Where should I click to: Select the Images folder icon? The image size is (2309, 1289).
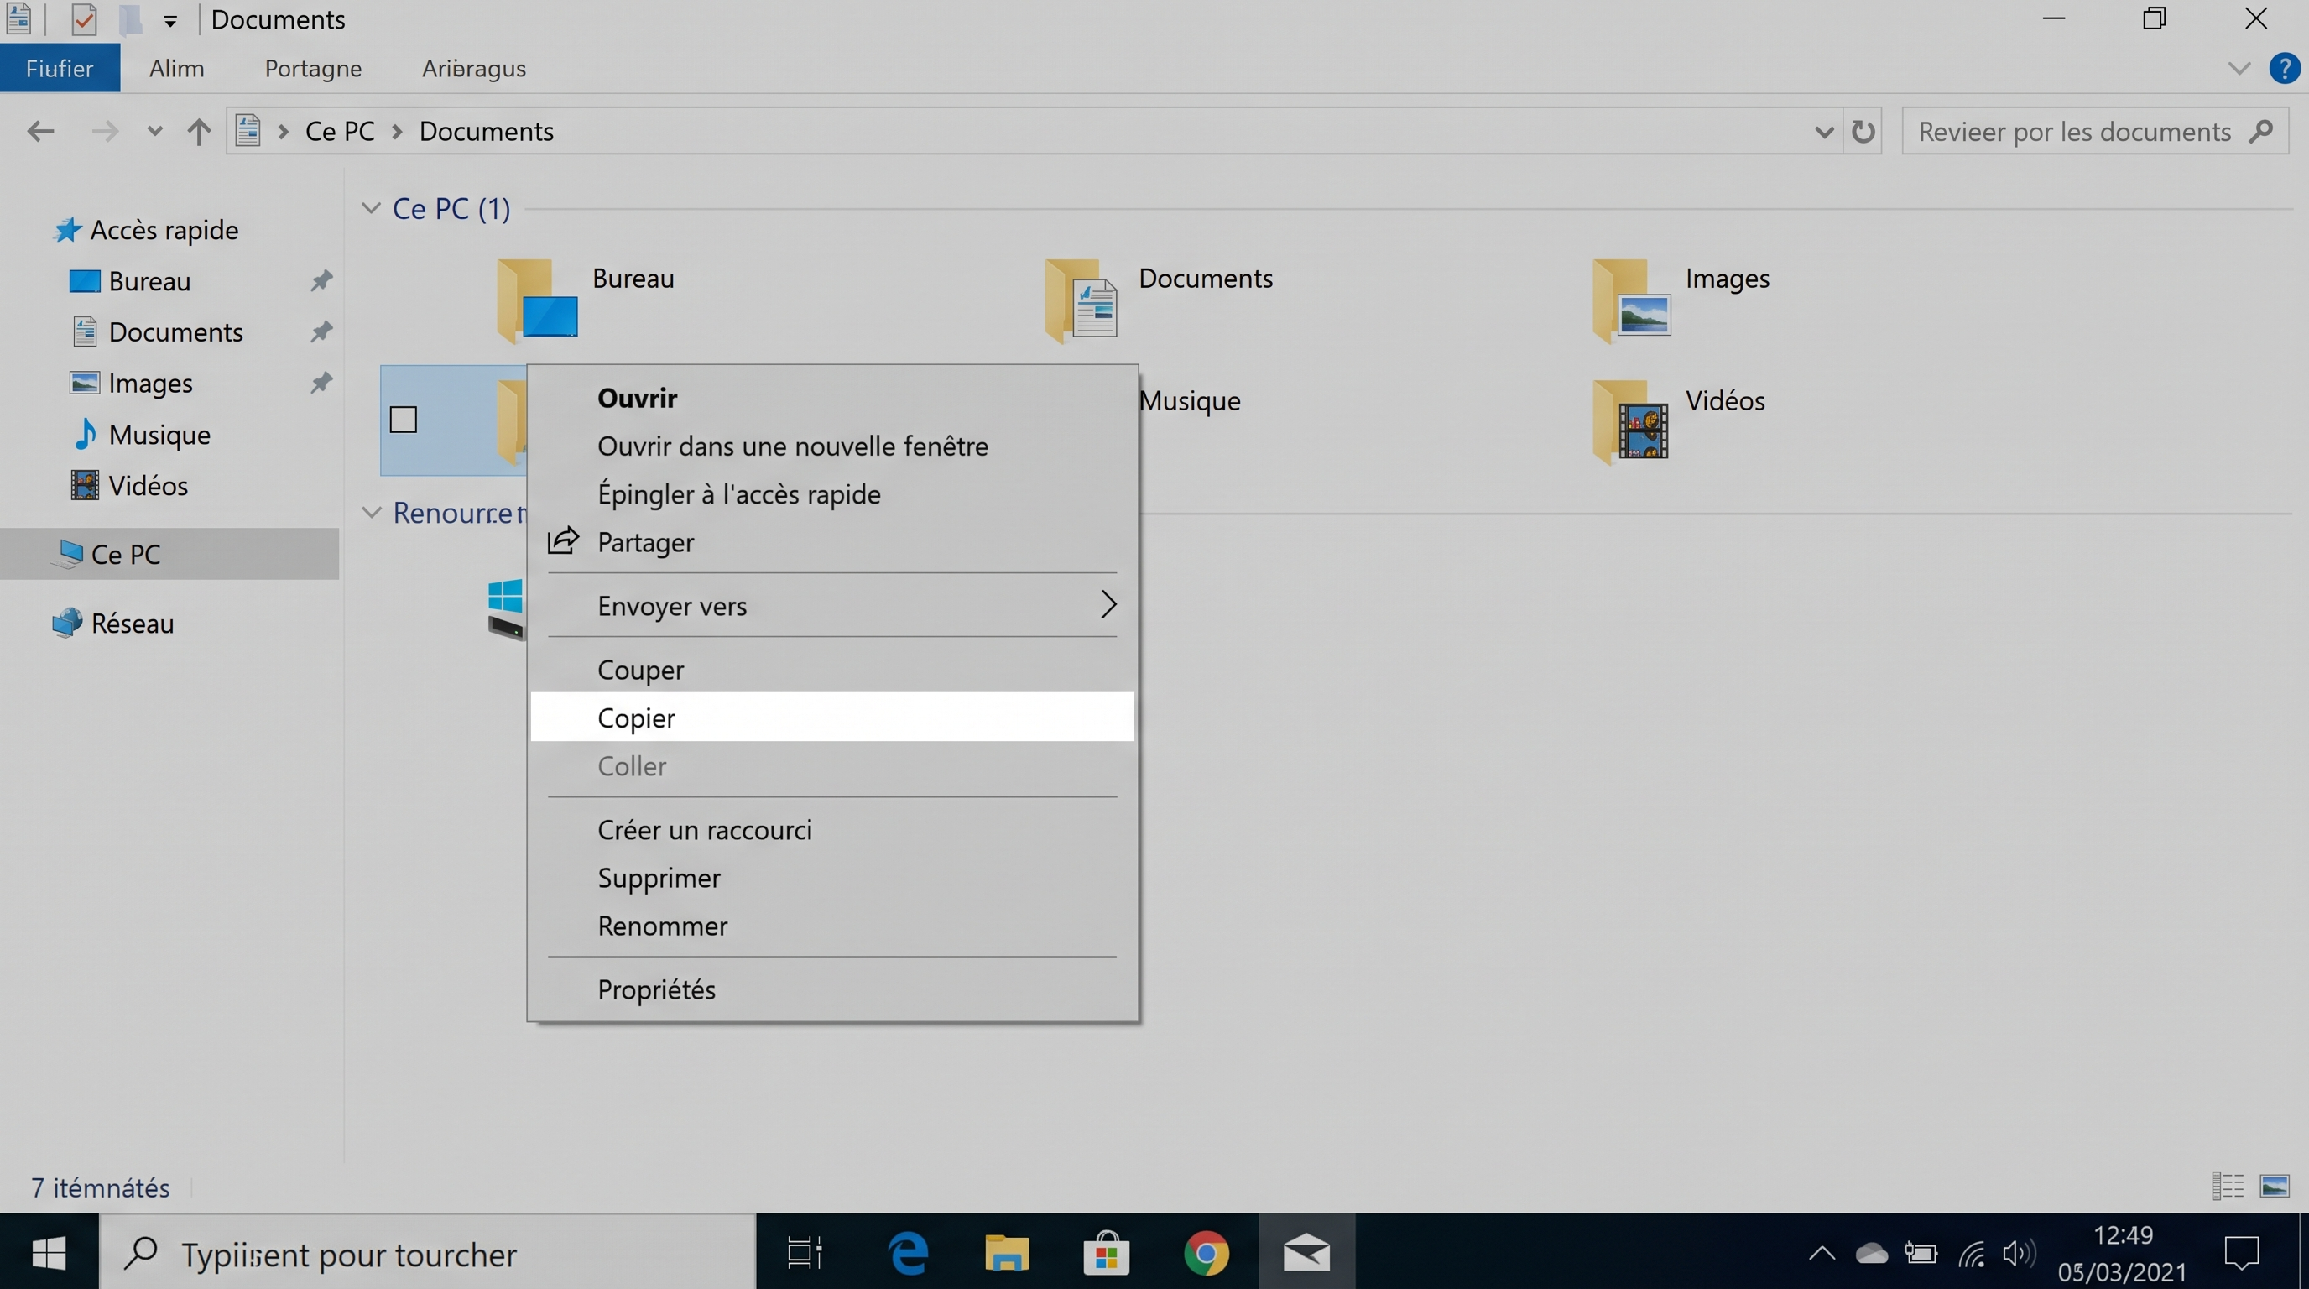coord(1631,300)
